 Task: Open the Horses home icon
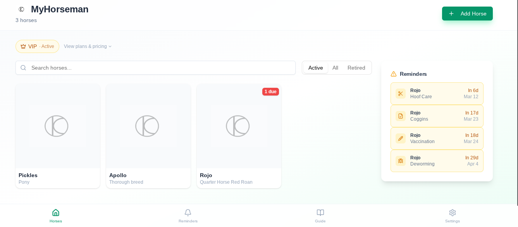[56, 212]
